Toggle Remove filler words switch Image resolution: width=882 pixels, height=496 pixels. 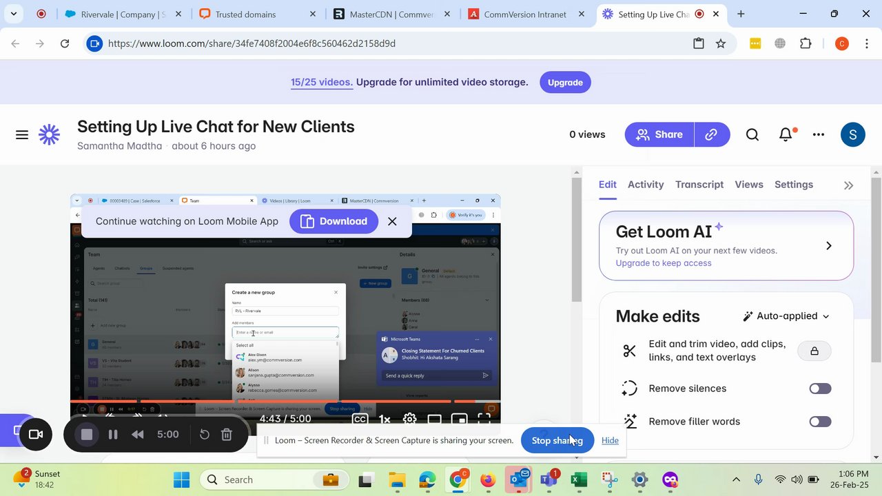(x=820, y=422)
